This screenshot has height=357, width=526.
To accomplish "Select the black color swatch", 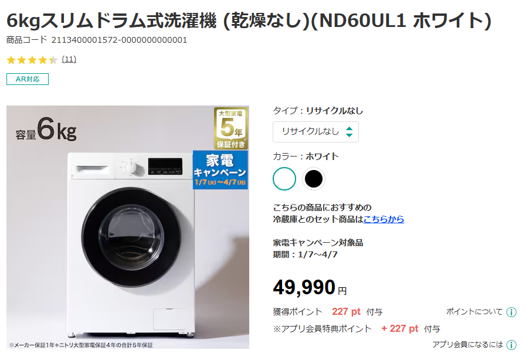I will pyautogui.click(x=313, y=179).
